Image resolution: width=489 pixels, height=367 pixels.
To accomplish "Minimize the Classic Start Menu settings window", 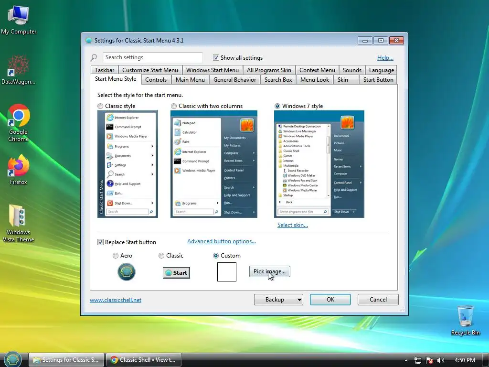I will coord(365,41).
